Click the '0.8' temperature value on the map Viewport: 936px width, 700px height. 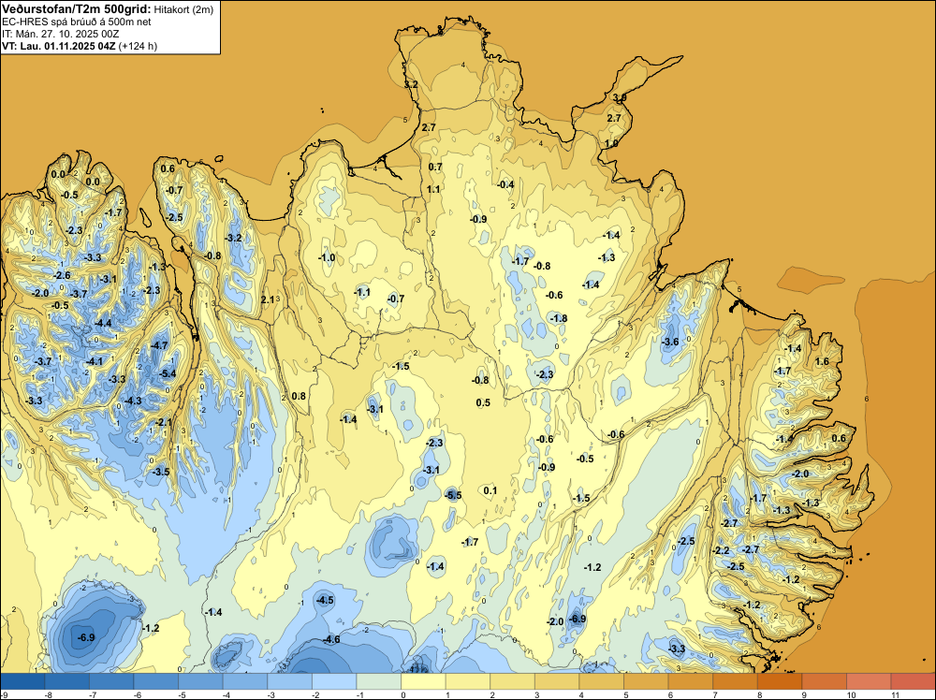pyautogui.click(x=299, y=396)
